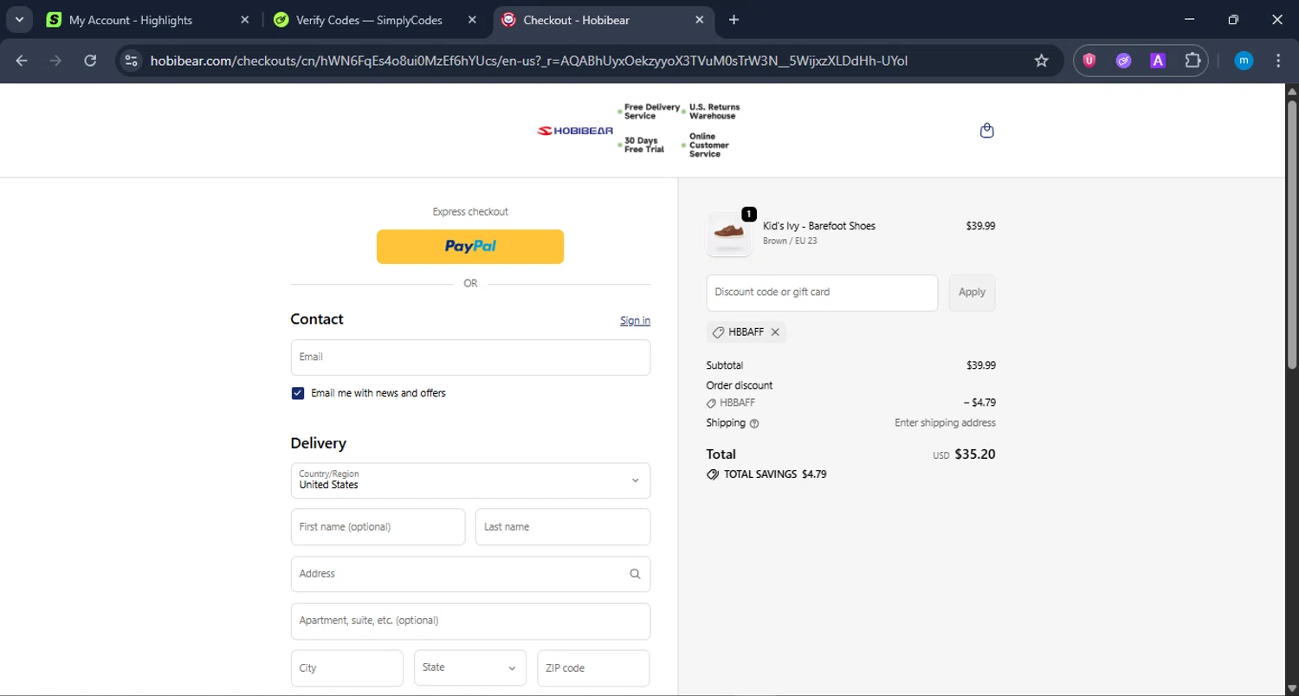Image resolution: width=1299 pixels, height=696 pixels.
Task: Open the purple 'A' extension icon
Action: (x=1158, y=61)
